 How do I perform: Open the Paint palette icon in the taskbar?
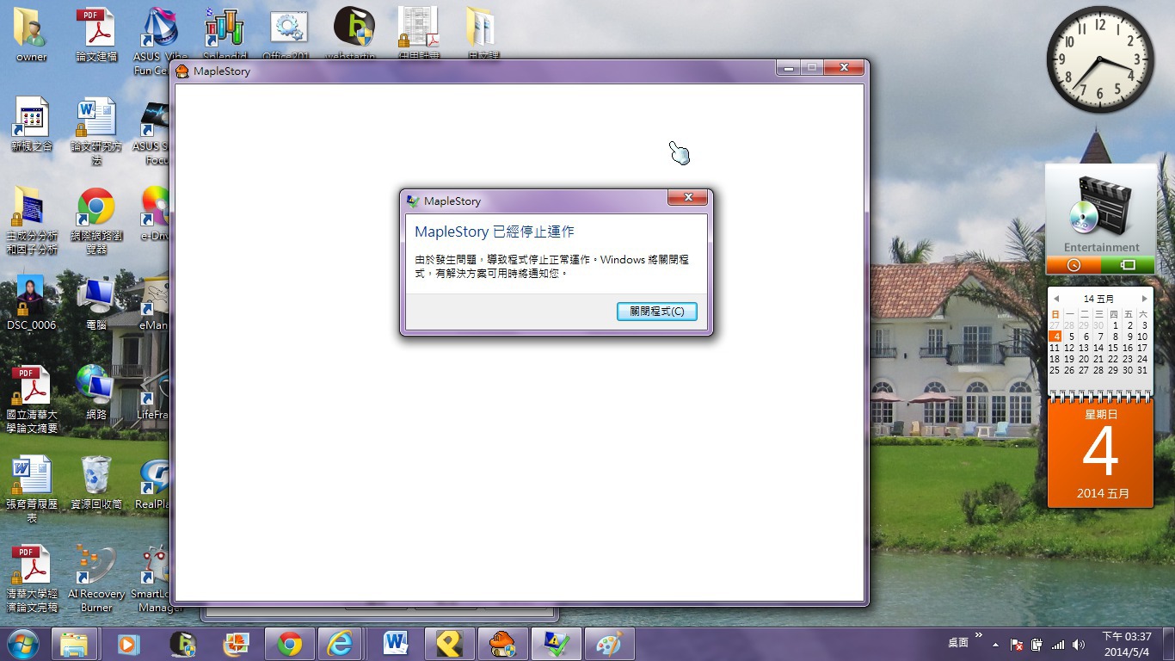609,644
